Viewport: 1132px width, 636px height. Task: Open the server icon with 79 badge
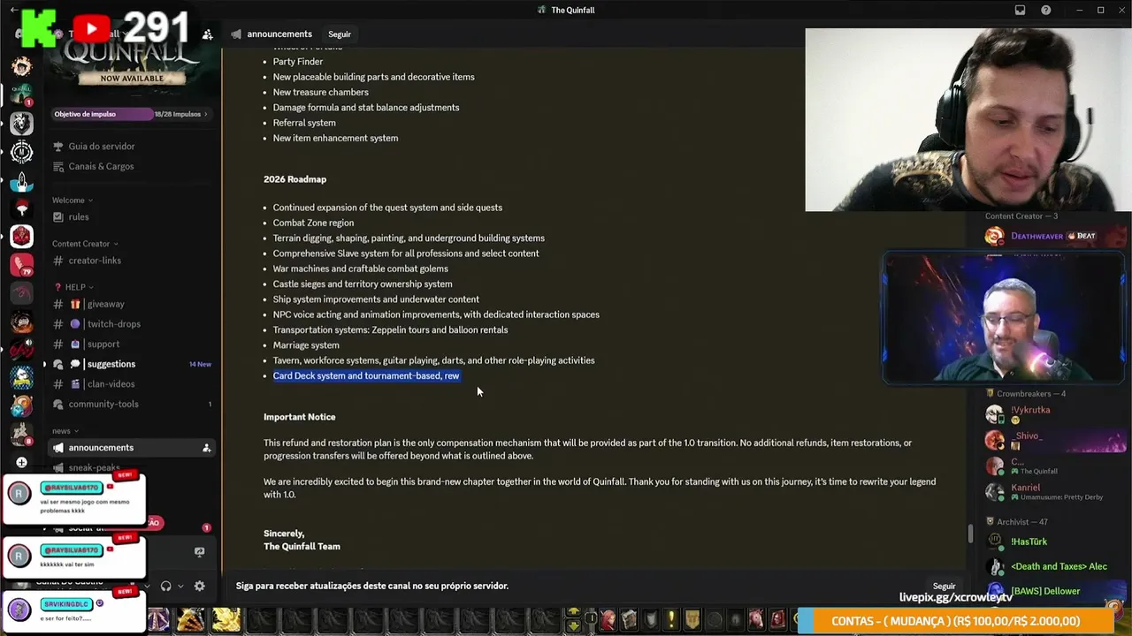[x=21, y=264]
